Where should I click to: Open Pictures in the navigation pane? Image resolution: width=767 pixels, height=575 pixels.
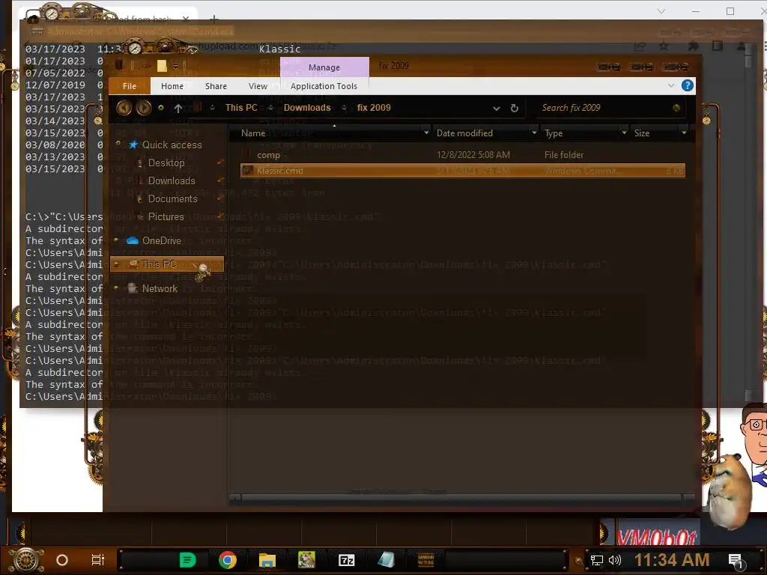point(166,216)
